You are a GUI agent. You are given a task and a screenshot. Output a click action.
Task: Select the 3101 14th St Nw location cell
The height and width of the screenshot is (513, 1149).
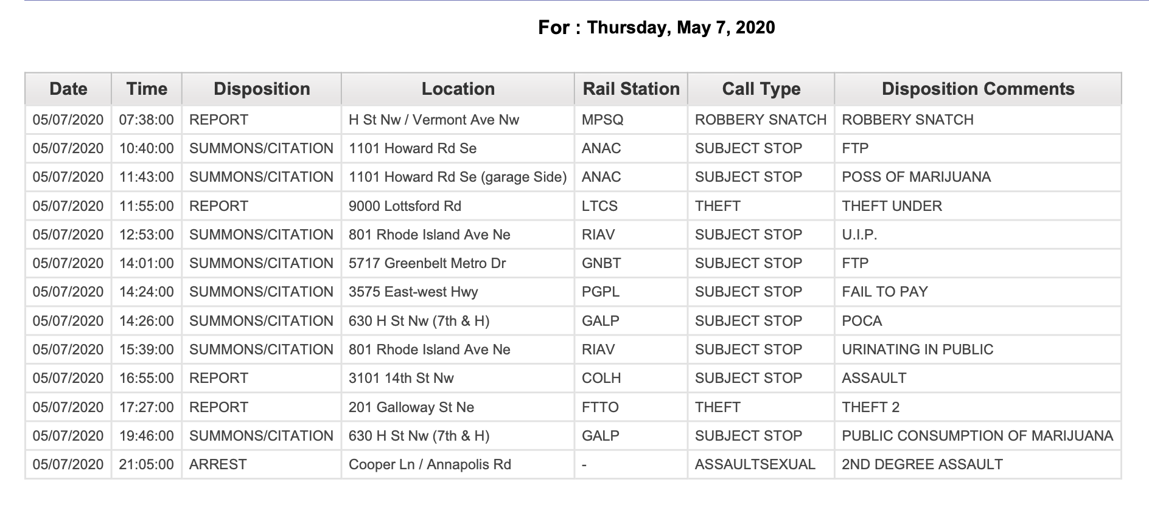tap(458, 378)
